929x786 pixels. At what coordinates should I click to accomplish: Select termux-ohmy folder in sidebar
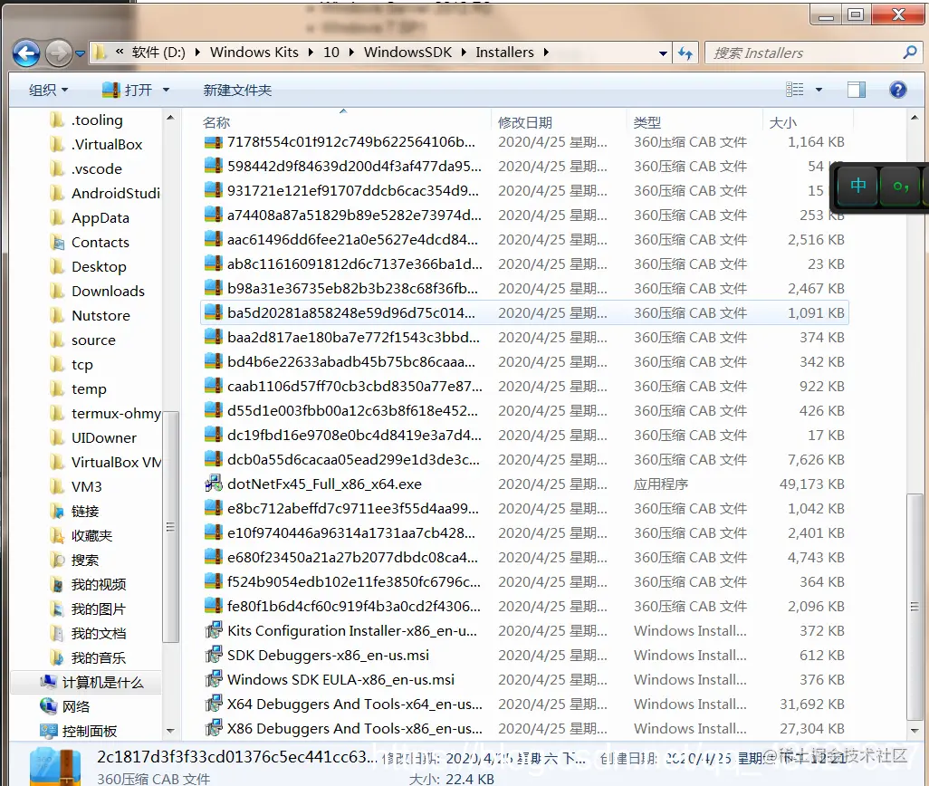(x=105, y=413)
